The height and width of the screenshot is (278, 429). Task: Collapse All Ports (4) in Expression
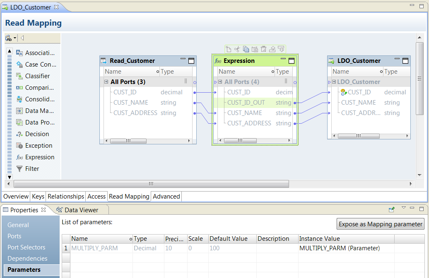pos(220,82)
